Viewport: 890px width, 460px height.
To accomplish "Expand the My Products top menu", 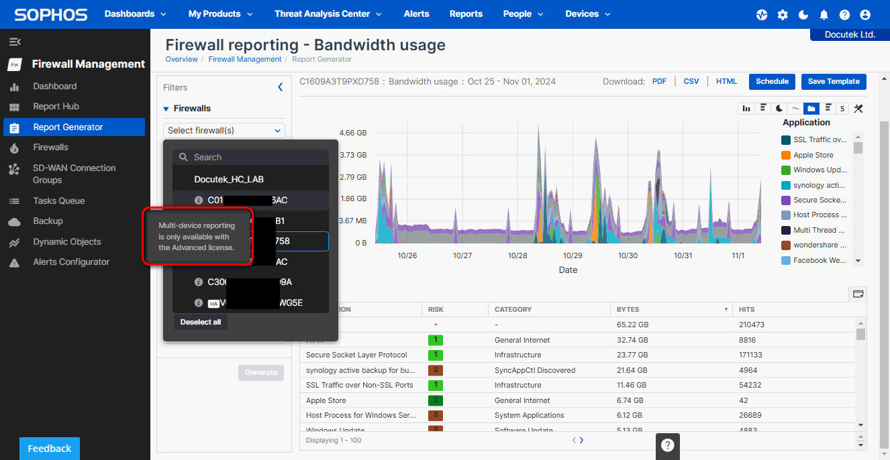I will (x=221, y=14).
